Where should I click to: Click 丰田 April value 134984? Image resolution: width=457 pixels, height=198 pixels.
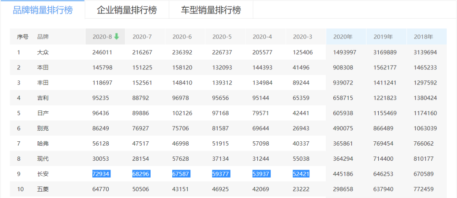pos(263,83)
